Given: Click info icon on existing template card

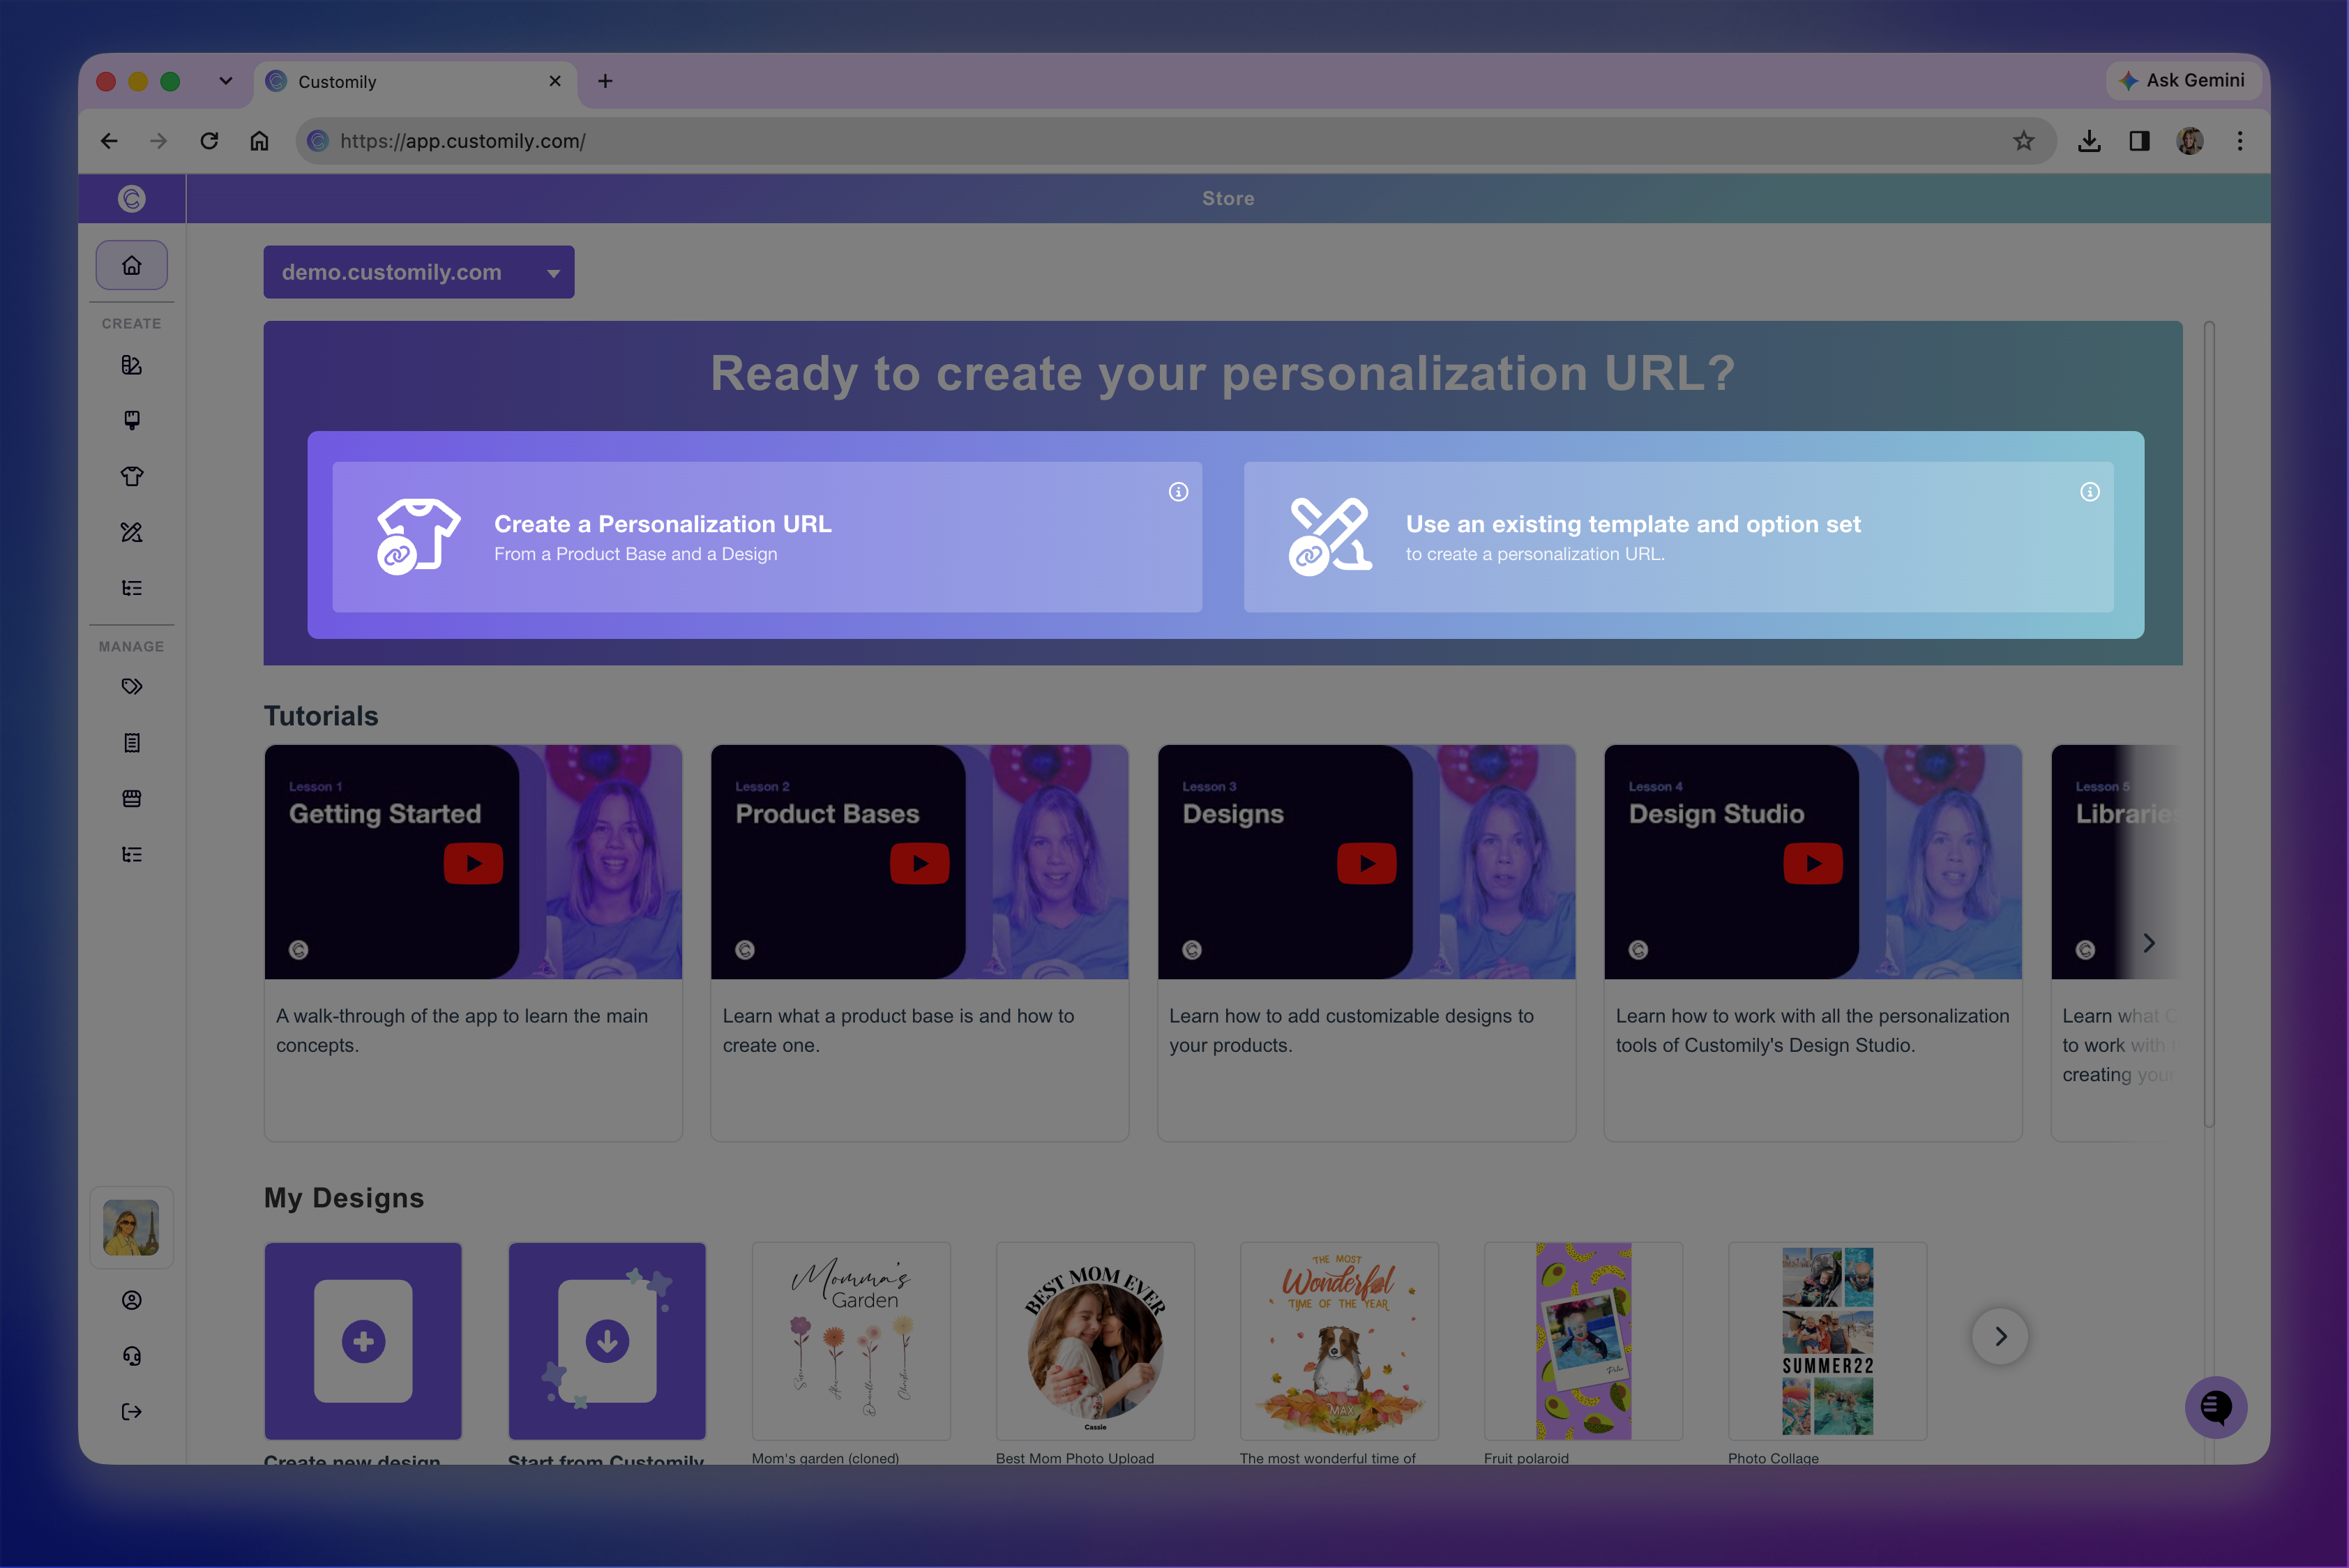Looking at the screenshot, I should [x=2090, y=492].
